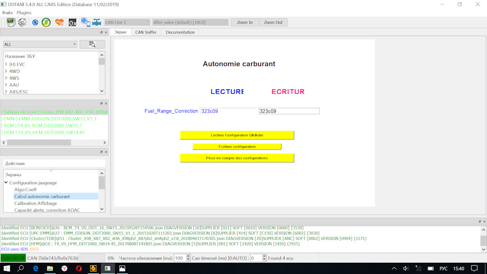Screen dimensions: 487x274
Task: Expand the AAU tree node
Action: pos(6,85)
